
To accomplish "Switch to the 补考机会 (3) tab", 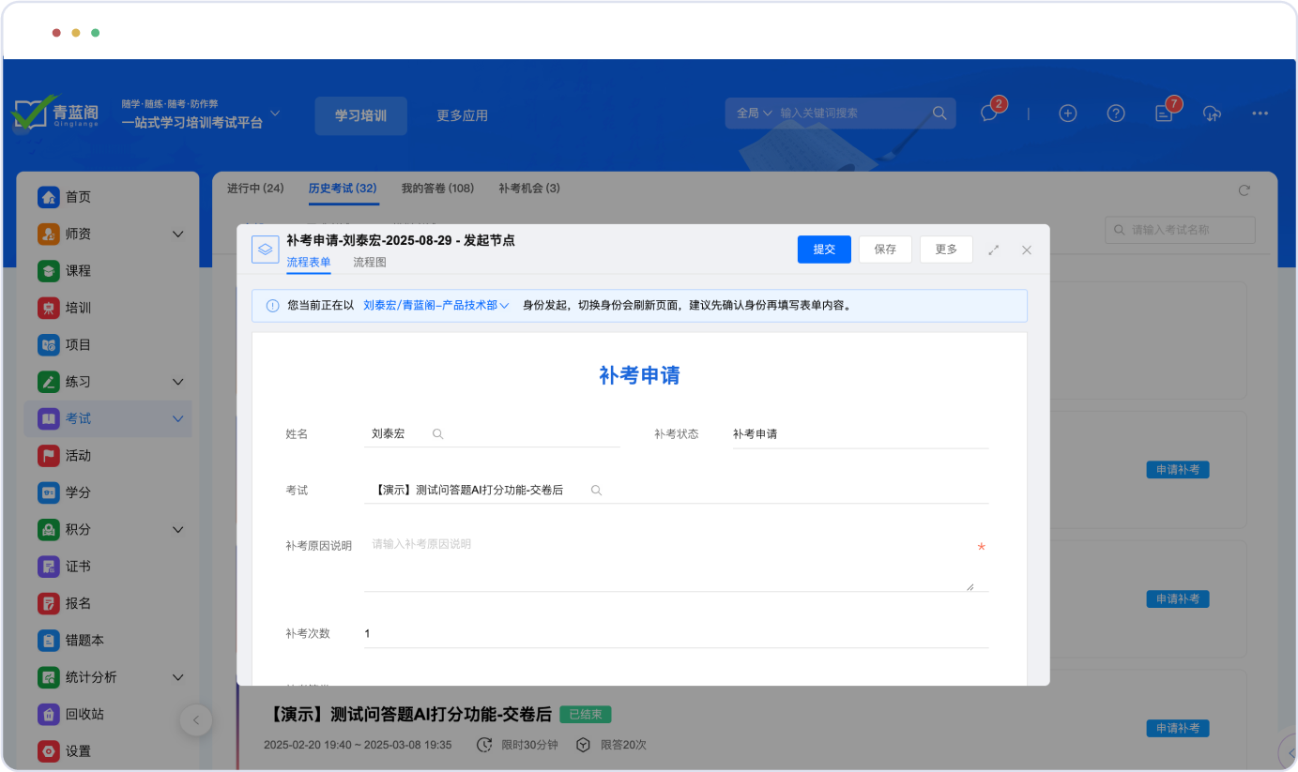I will 529,189.
